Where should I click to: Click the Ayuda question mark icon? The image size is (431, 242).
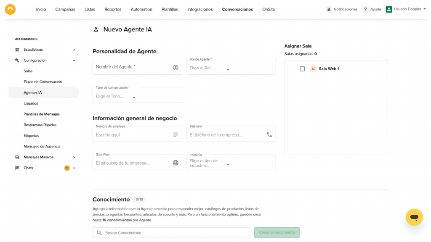click(x=365, y=9)
